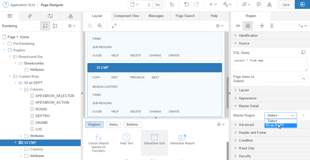Open the Utilities wrench menu

point(227,5)
